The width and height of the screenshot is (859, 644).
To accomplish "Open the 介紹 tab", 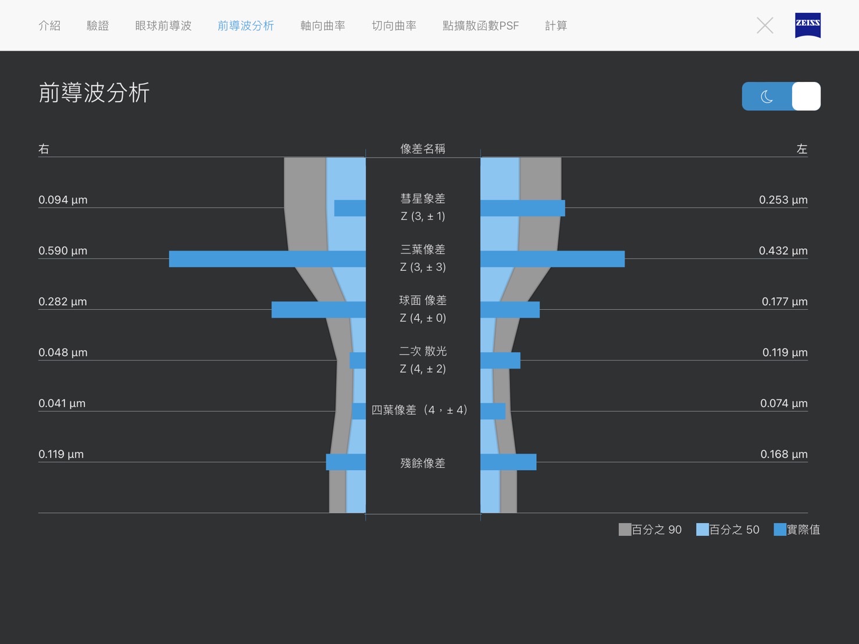I will 49,26.
